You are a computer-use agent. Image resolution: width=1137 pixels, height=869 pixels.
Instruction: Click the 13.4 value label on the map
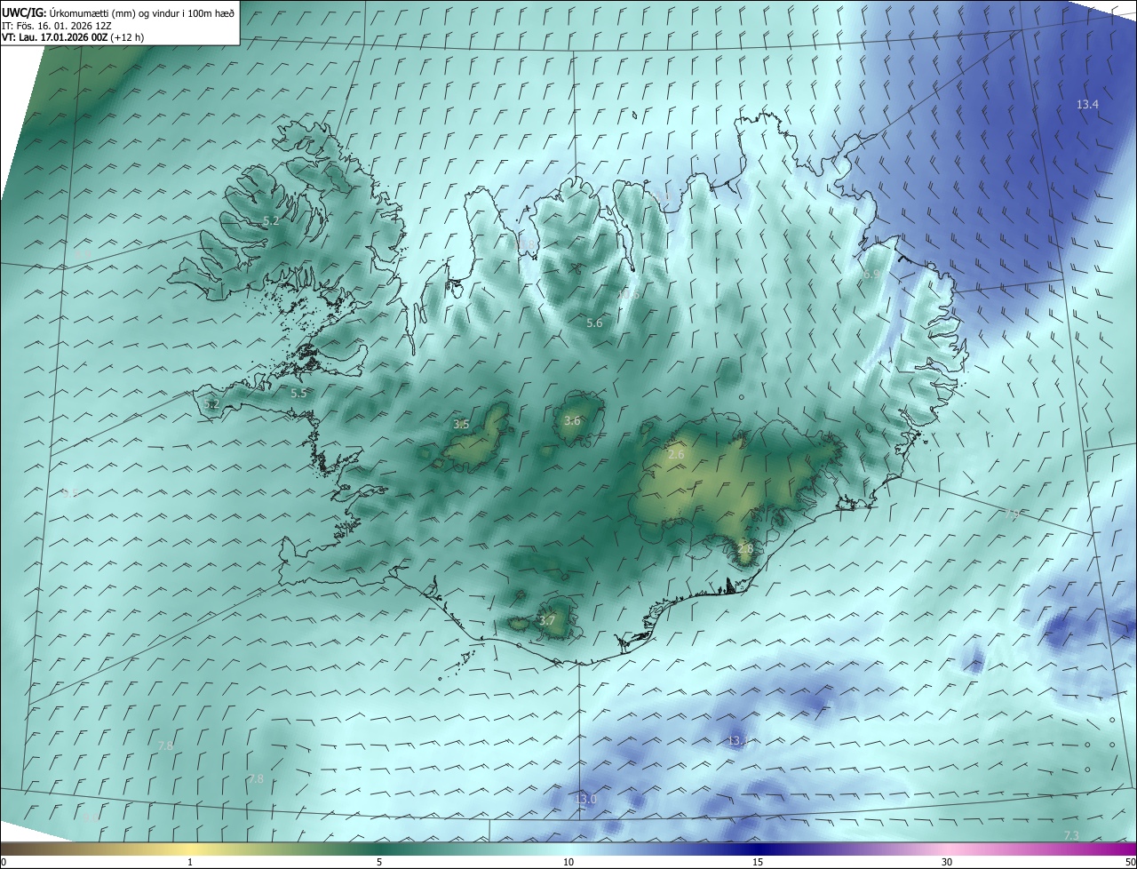pos(1087,104)
